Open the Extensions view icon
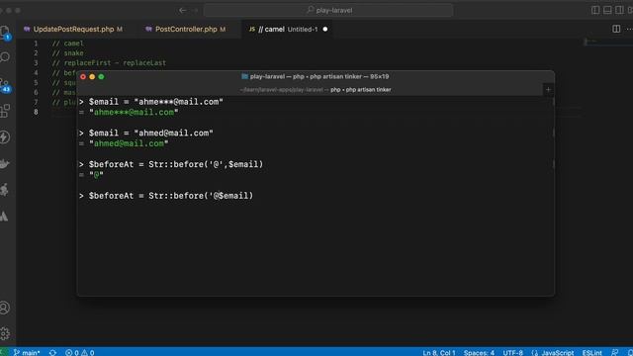 click(5, 111)
